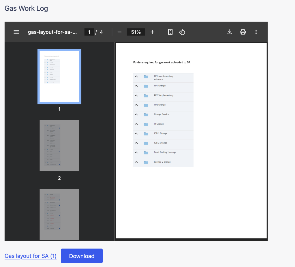Toggle the PDF sidebar hamburger menu
The image size is (295, 267).
pos(16,32)
